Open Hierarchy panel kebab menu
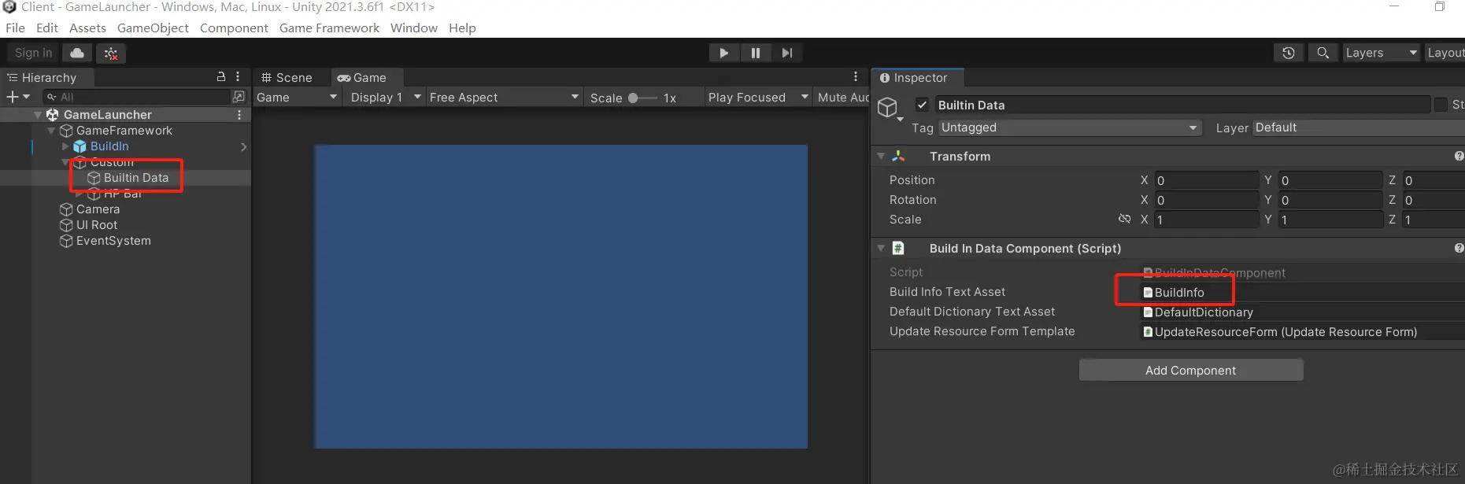 [238, 76]
